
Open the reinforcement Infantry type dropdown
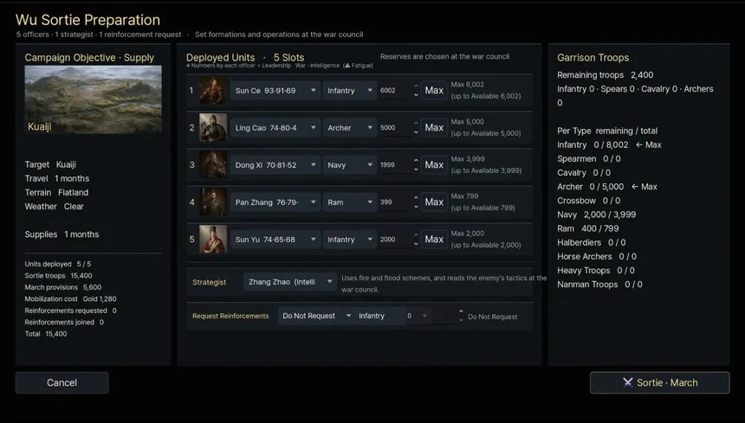click(393, 316)
